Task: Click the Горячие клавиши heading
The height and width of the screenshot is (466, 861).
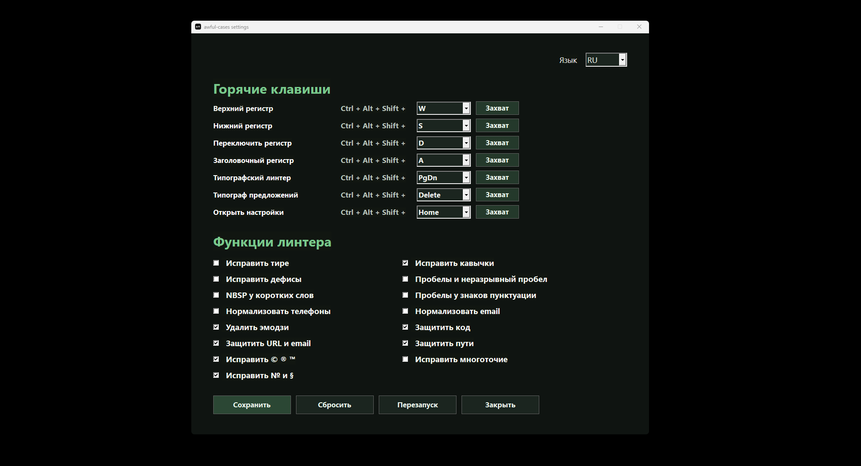Action: coord(272,89)
